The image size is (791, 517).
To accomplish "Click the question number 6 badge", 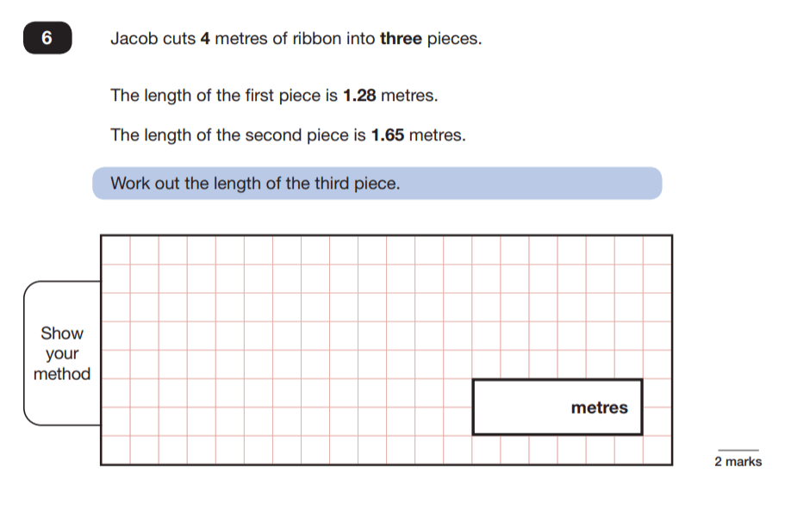I will [x=47, y=40].
